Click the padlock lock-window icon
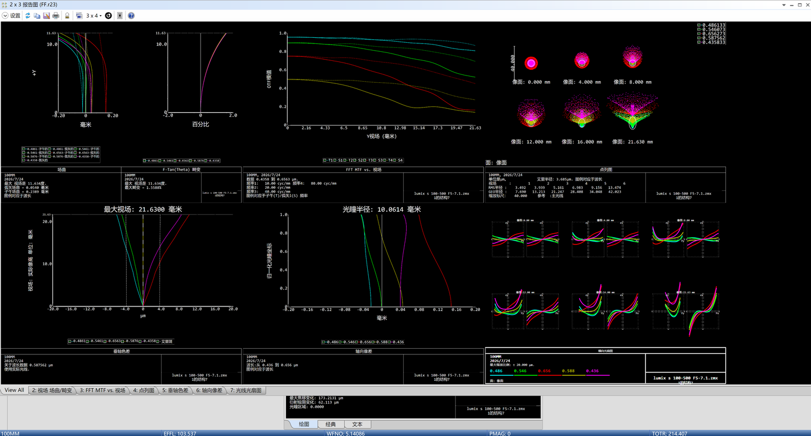This screenshot has width=811, height=436. click(x=67, y=16)
